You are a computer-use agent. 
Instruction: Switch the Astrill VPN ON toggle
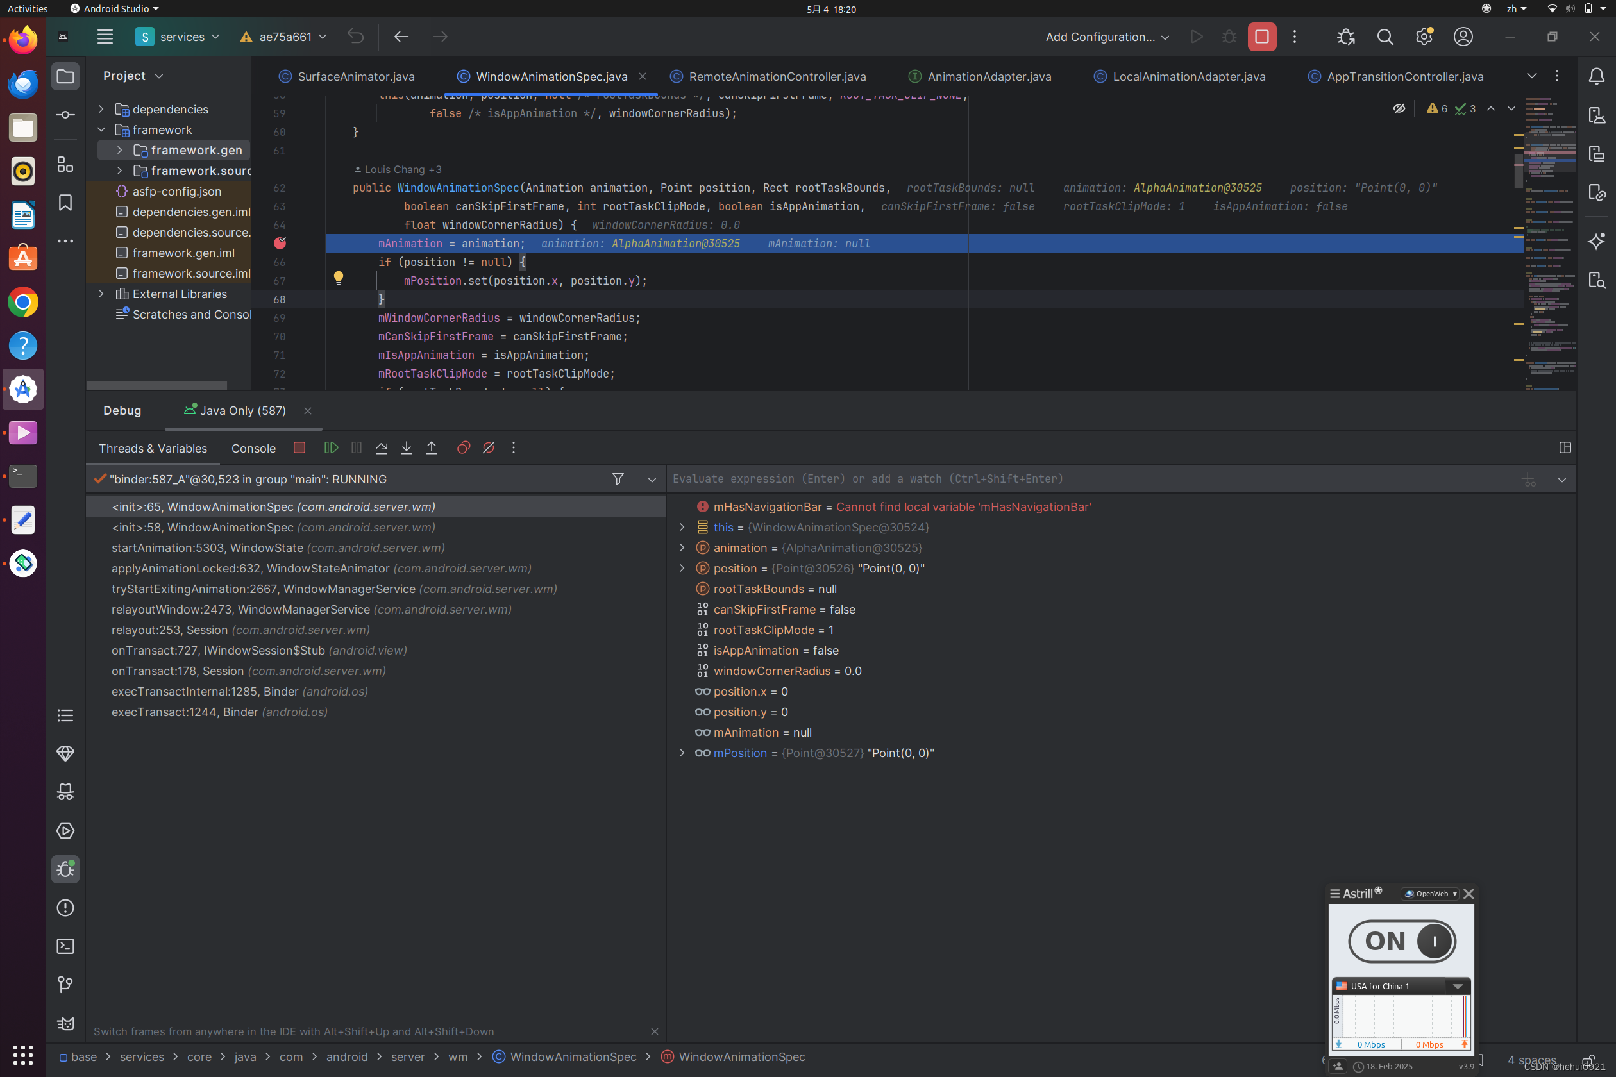pos(1402,940)
